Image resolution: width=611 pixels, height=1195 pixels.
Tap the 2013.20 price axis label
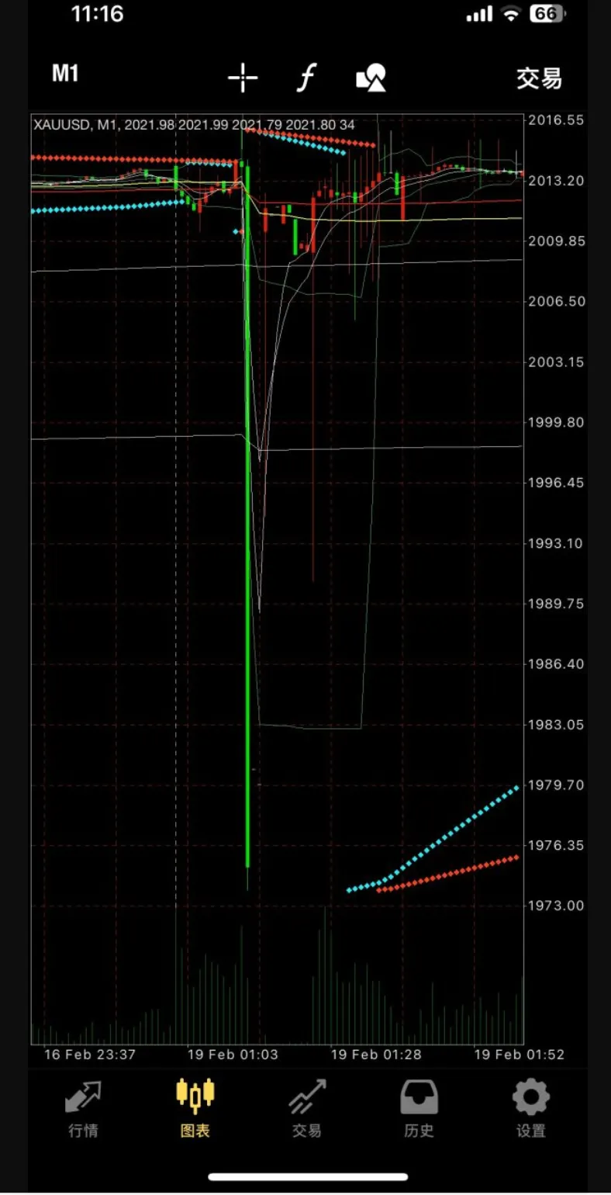(556, 181)
